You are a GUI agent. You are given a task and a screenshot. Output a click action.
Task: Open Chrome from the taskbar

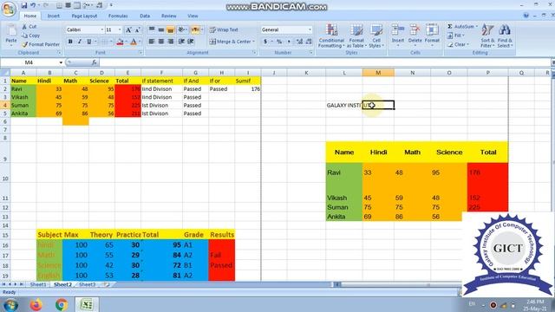(62, 304)
